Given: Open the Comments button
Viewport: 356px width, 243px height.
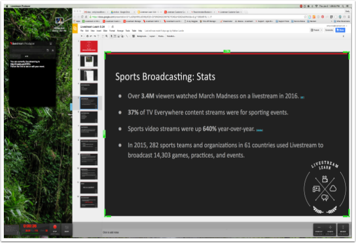Looking at the screenshot, I should [x=329, y=30].
